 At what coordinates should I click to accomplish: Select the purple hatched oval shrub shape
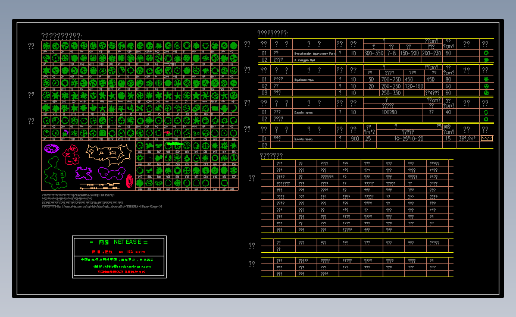(51, 149)
